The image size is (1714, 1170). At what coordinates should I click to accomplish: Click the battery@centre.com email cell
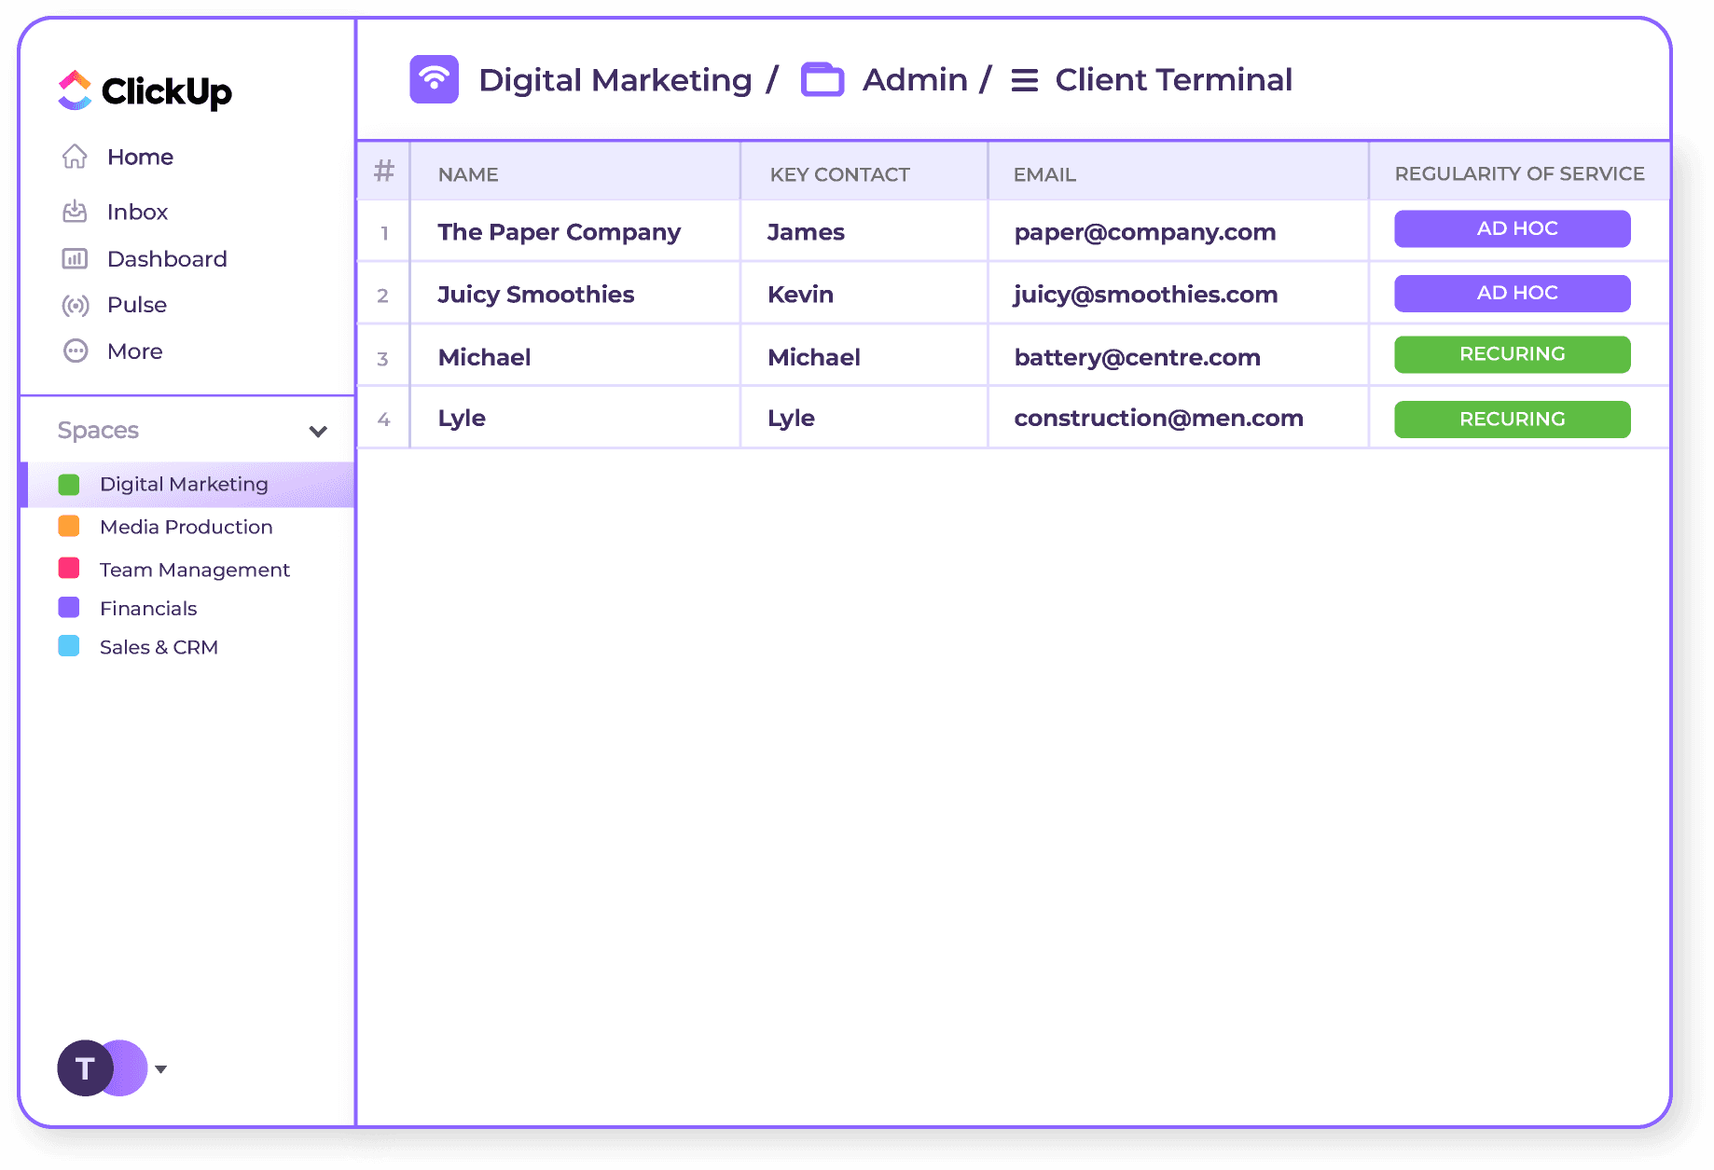[x=1137, y=357]
